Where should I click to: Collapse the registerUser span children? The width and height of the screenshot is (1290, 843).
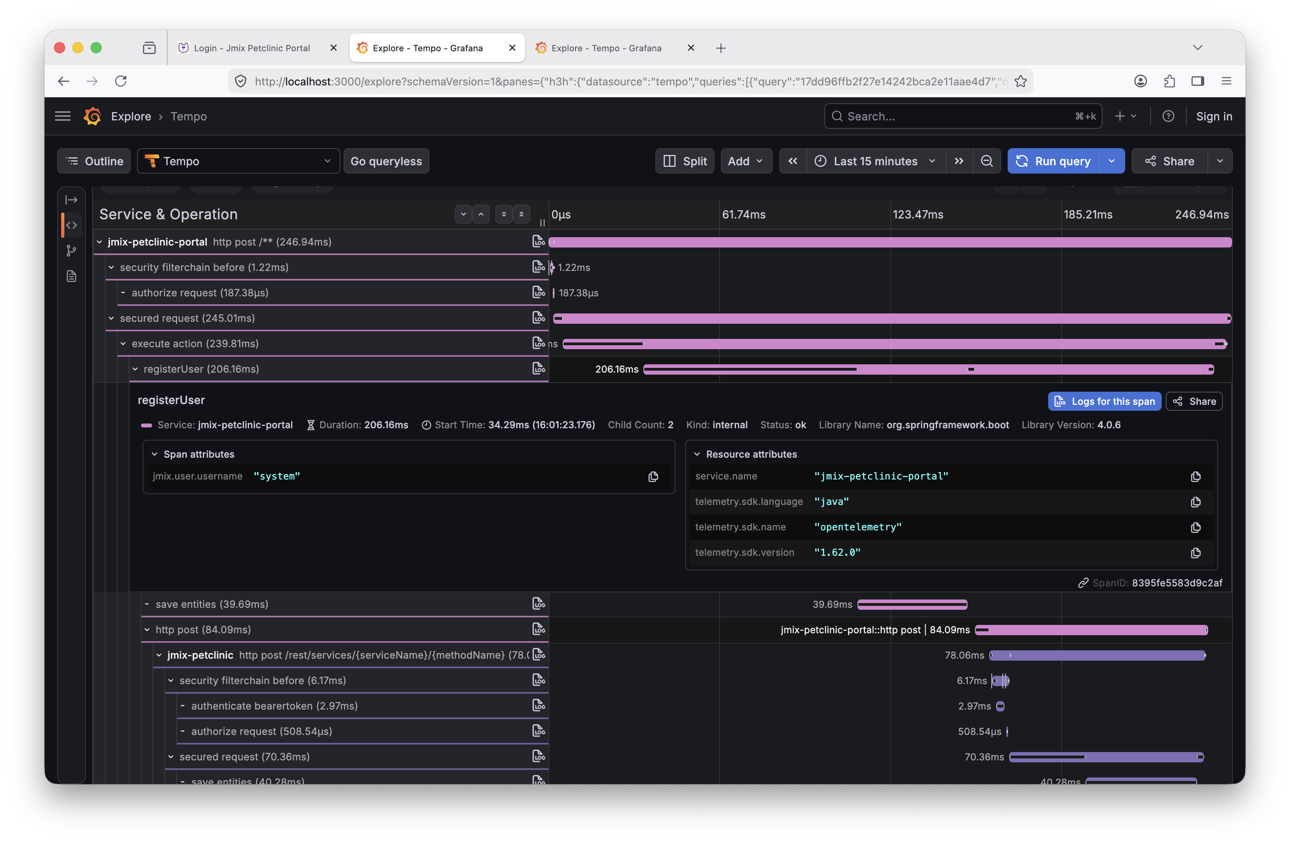(x=135, y=369)
